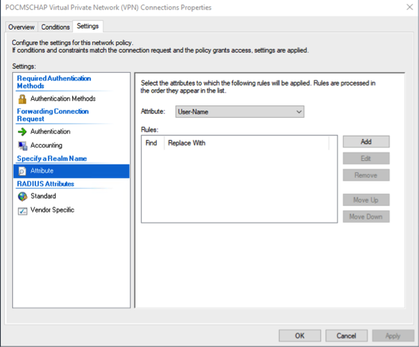The image size is (419, 347).
Task: Click the padlock icon beside Authentication Methods
Action: (x=23, y=99)
